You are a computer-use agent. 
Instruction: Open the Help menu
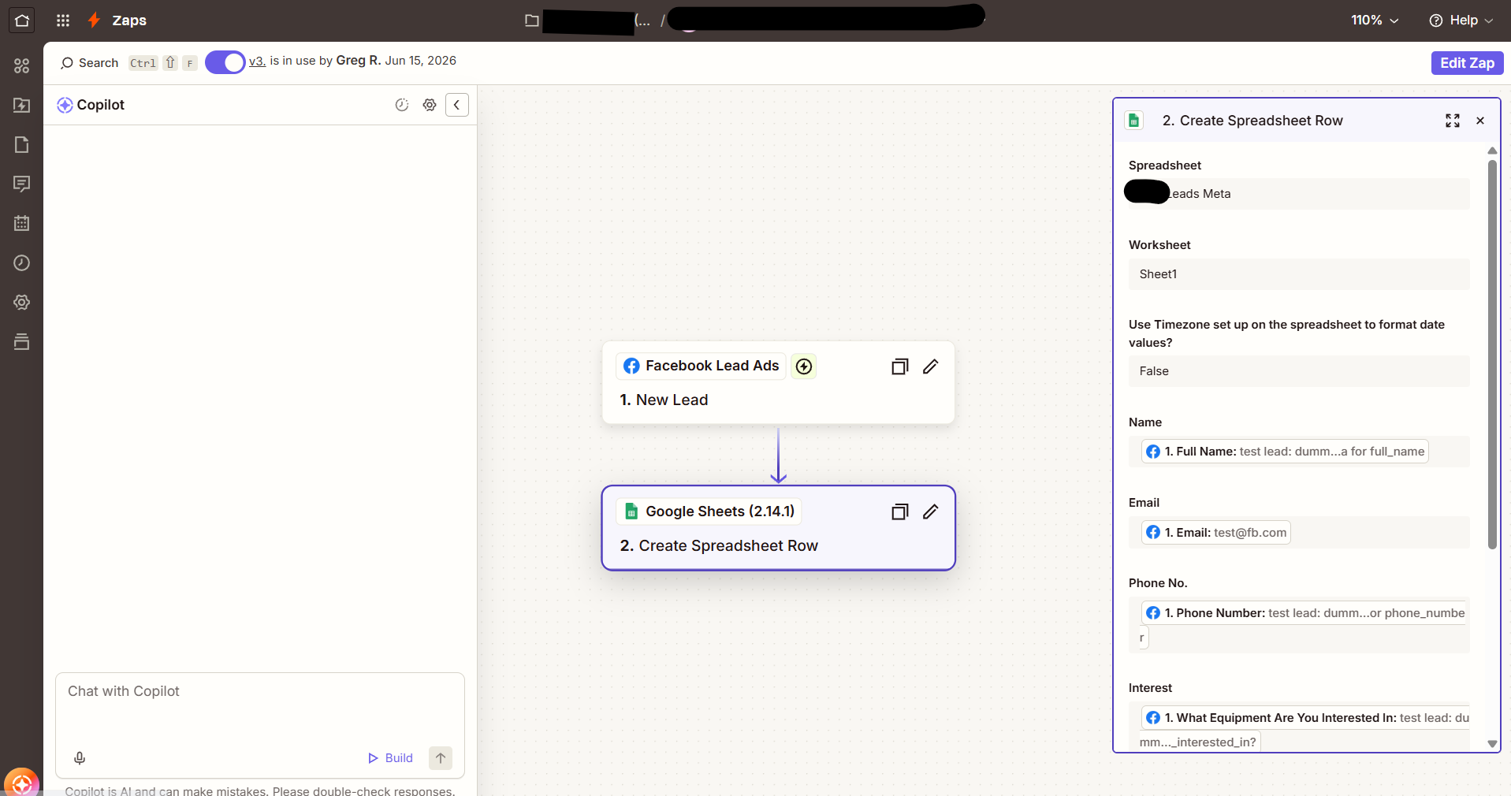pos(1461,20)
